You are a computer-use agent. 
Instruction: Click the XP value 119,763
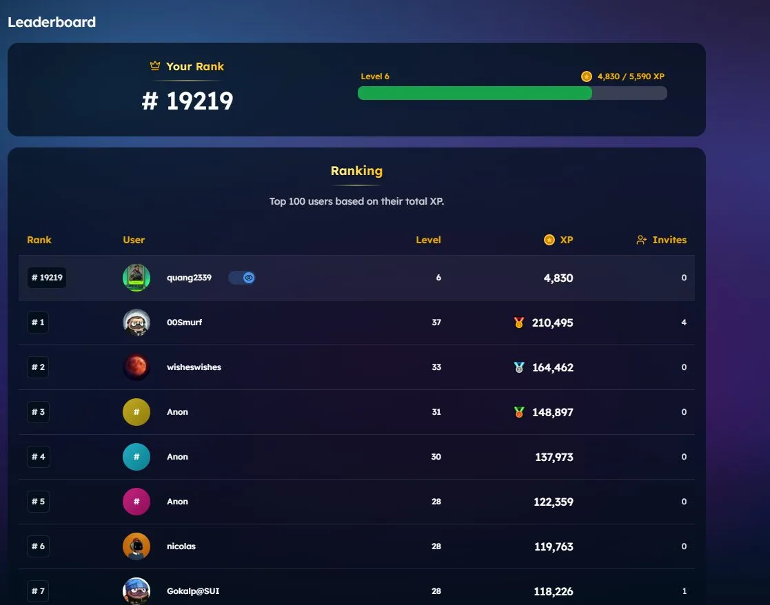(554, 546)
